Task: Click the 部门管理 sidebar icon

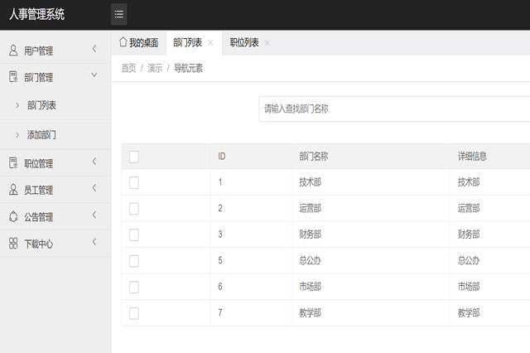Action: click(13, 77)
